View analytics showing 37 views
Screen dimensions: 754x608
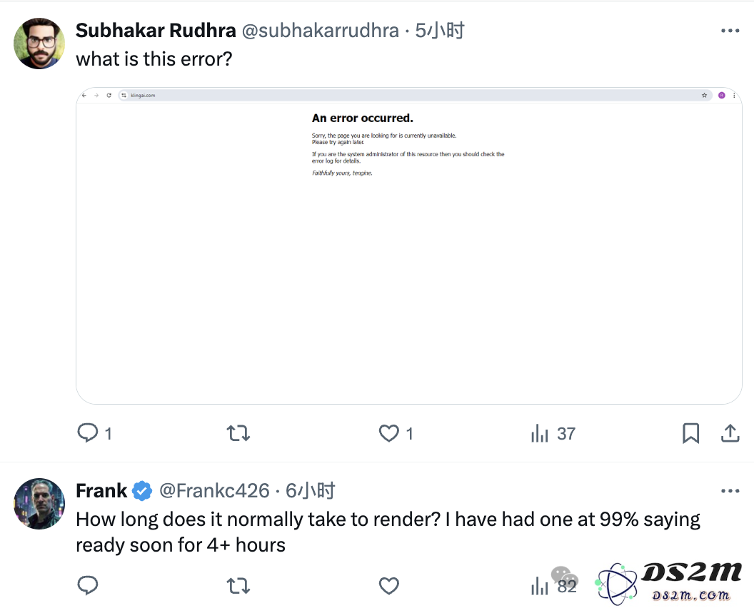[553, 433]
